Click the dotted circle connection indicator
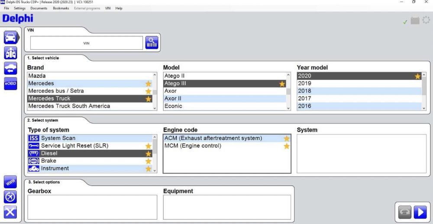 426,20
